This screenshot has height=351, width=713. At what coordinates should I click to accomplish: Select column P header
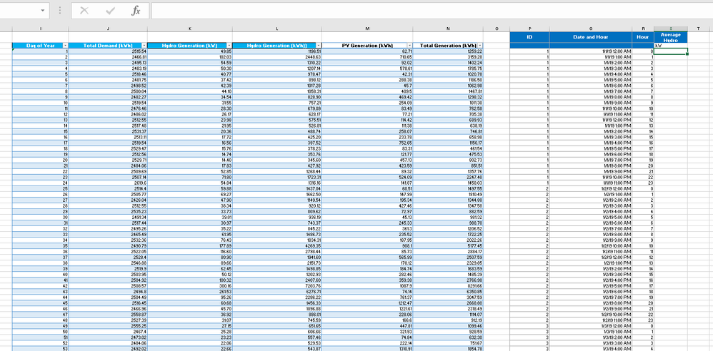(x=529, y=29)
